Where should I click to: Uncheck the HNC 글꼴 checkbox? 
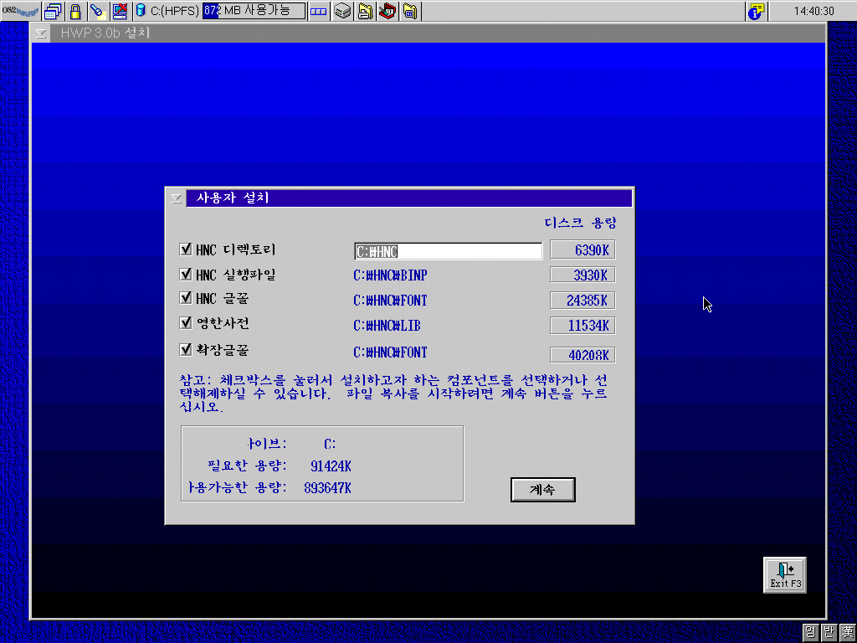click(185, 298)
